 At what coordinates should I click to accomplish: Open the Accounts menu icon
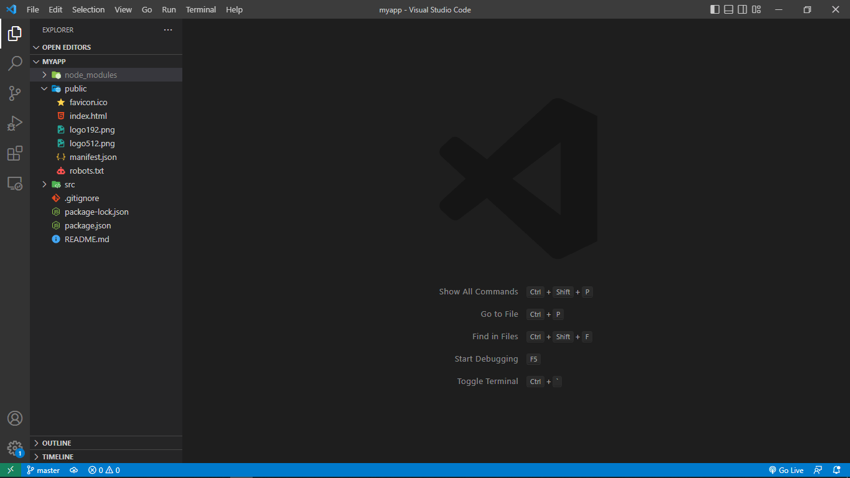(x=15, y=418)
